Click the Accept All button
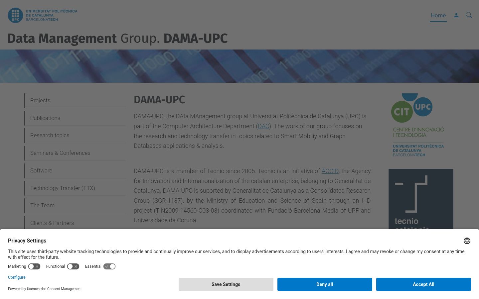 (x=423, y=284)
